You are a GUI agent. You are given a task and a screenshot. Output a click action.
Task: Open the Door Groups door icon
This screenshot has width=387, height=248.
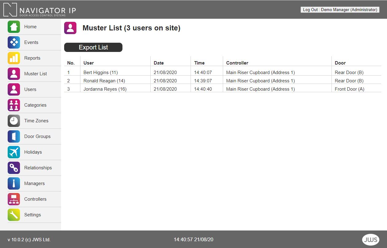click(x=14, y=136)
